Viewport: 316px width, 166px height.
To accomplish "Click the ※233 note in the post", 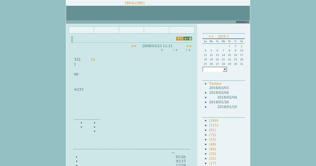I will click(x=78, y=90).
